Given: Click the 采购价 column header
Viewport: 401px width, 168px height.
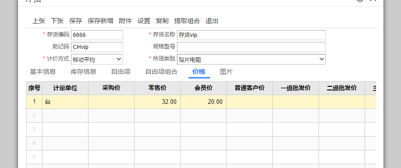Looking at the screenshot, I should click(112, 88).
